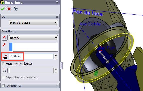
Task: Cancel the feature with red X
Action: tap(9, 9)
